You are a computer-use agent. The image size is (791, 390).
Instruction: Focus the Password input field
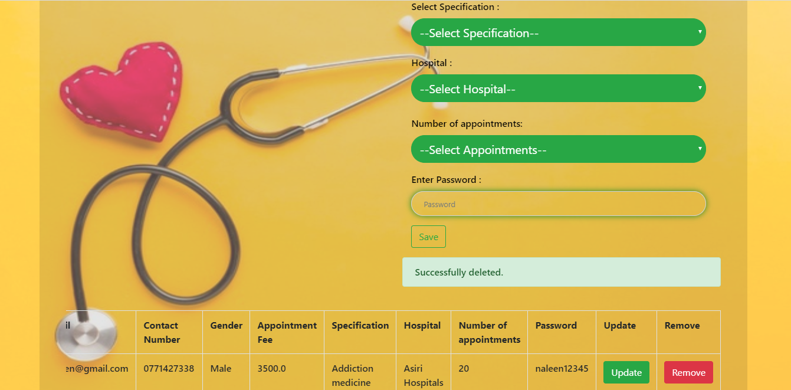[558, 204]
